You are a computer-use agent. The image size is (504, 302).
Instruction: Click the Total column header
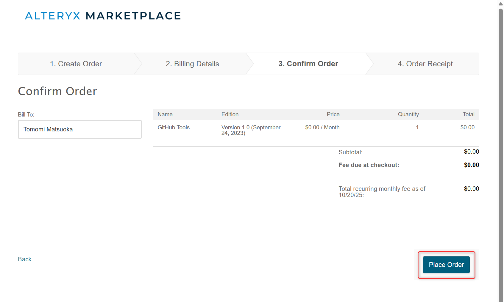click(x=468, y=114)
